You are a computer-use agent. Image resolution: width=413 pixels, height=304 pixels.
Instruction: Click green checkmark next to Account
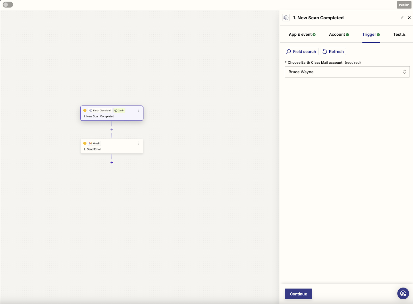click(x=347, y=35)
